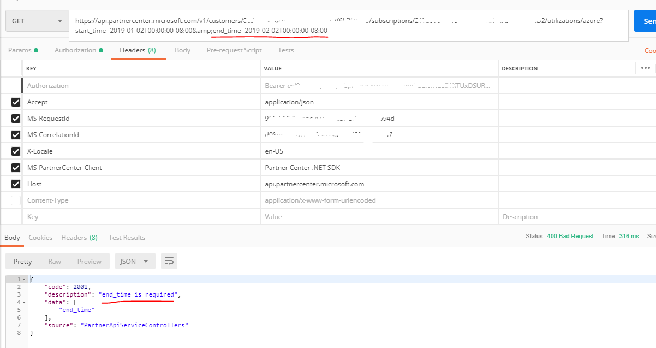Open the JSON response format dropdown
656x348 pixels.
click(x=135, y=261)
